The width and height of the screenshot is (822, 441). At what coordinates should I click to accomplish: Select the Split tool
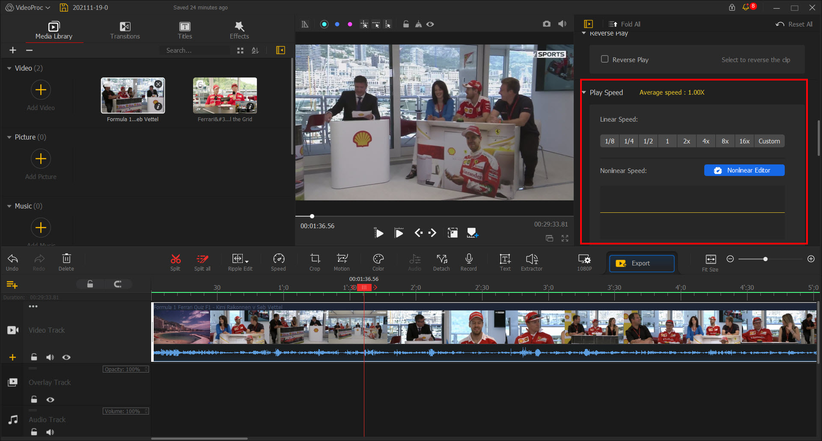(x=175, y=262)
